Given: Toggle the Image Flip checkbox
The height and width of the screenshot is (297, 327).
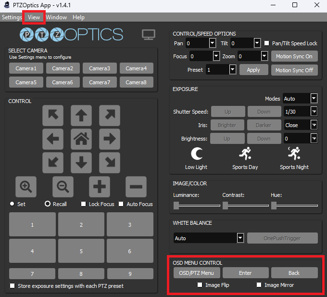Looking at the screenshot, I should coord(200,285).
